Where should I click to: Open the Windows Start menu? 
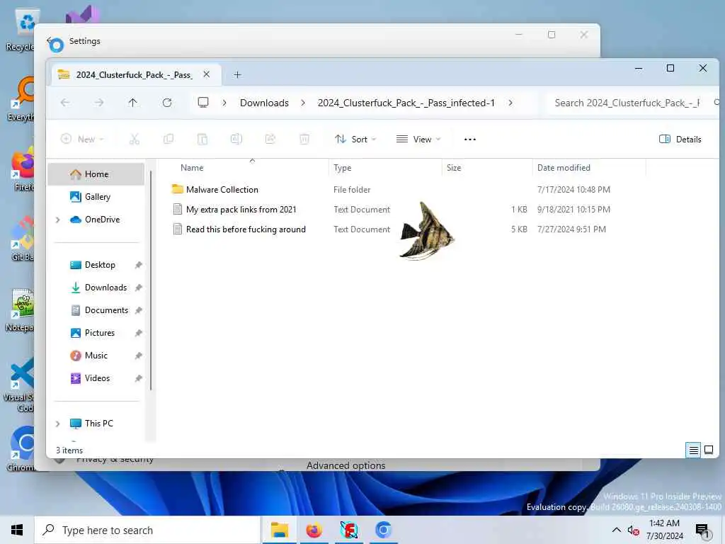click(x=17, y=530)
